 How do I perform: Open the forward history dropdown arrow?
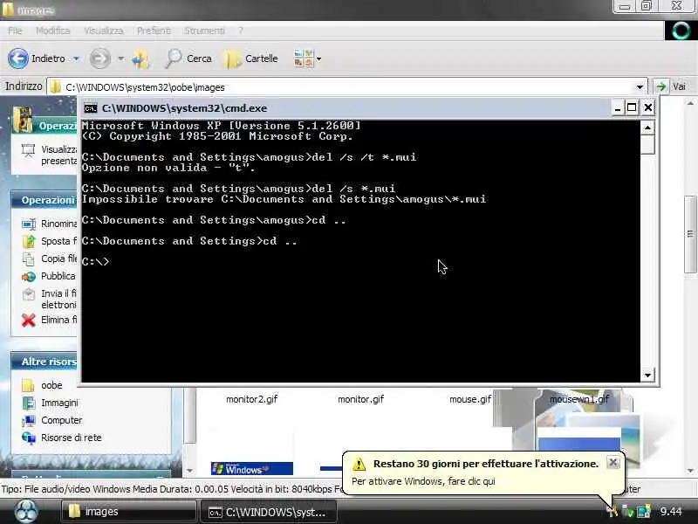(121, 59)
